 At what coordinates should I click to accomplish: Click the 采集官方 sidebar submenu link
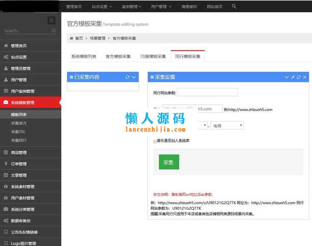pyautogui.click(x=19, y=123)
